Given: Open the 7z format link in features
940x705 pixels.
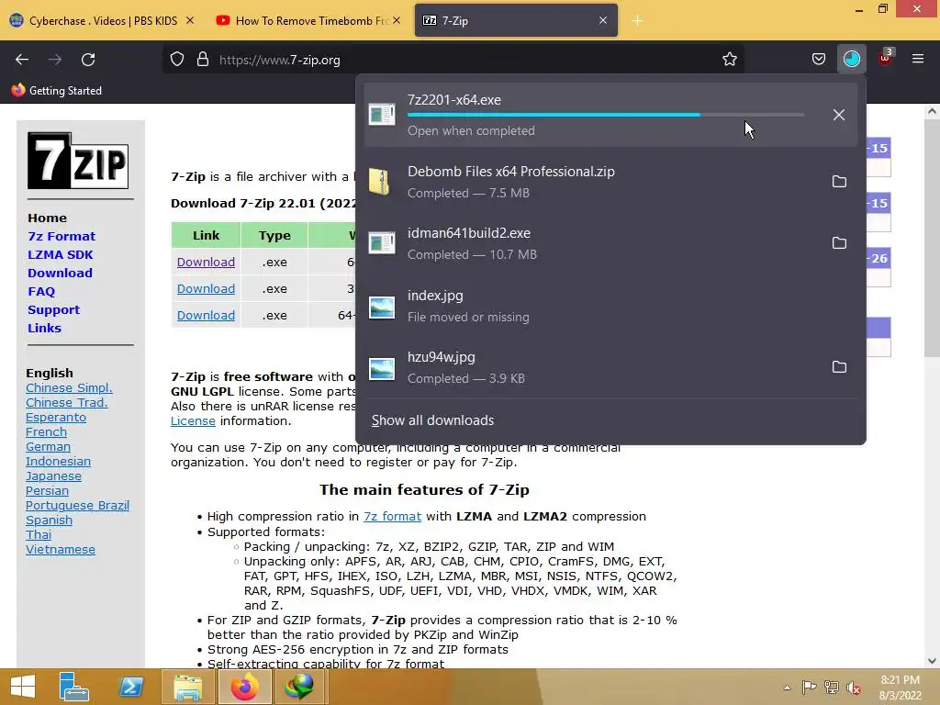Looking at the screenshot, I should [393, 516].
